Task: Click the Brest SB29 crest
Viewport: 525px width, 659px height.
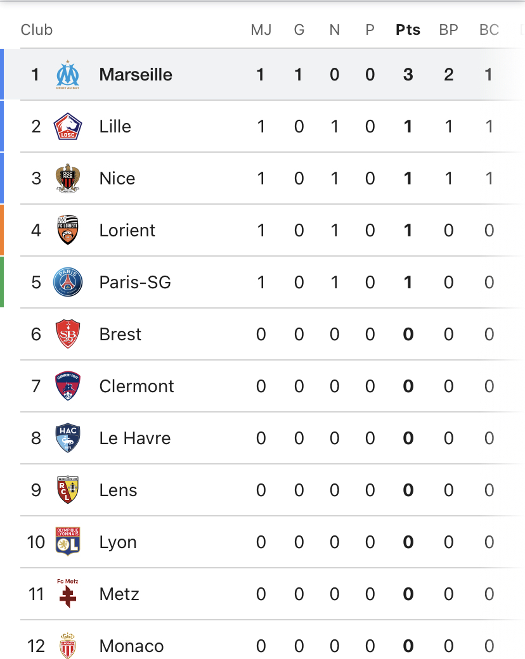Action: pos(68,334)
